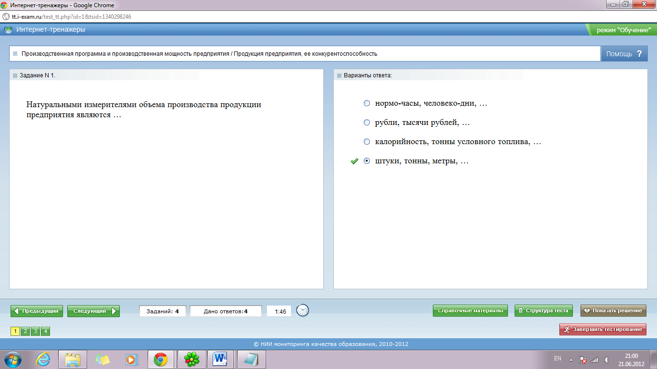Click the copyright НИИ мониторинга footer text

click(x=331, y=344)
